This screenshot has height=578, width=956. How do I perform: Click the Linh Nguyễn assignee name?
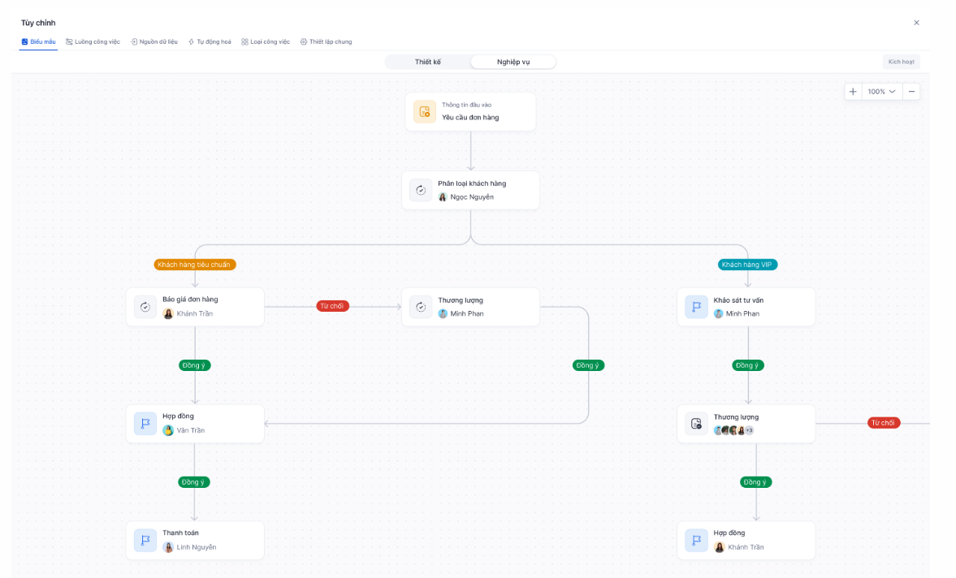coord(197,547)
